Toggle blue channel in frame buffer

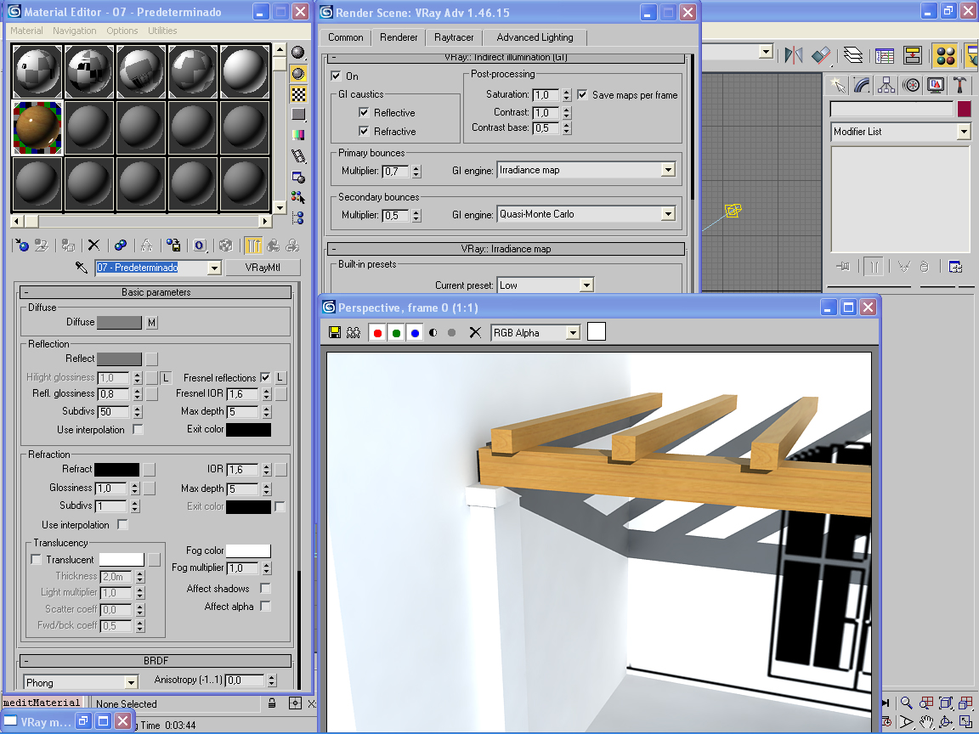click(415, 333)
